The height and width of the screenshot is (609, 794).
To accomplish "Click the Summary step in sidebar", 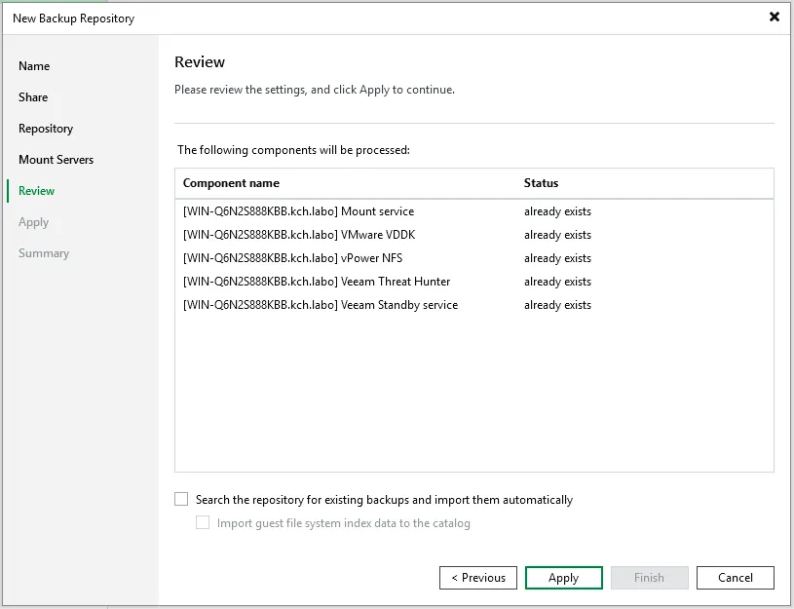I will pos(44,253).
